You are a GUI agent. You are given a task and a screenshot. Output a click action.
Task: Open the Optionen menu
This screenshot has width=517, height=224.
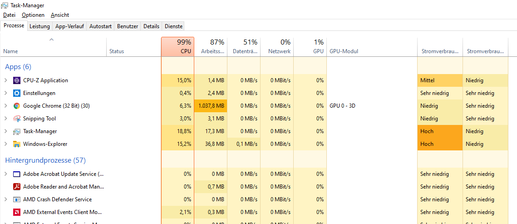(x=33, y=15)
